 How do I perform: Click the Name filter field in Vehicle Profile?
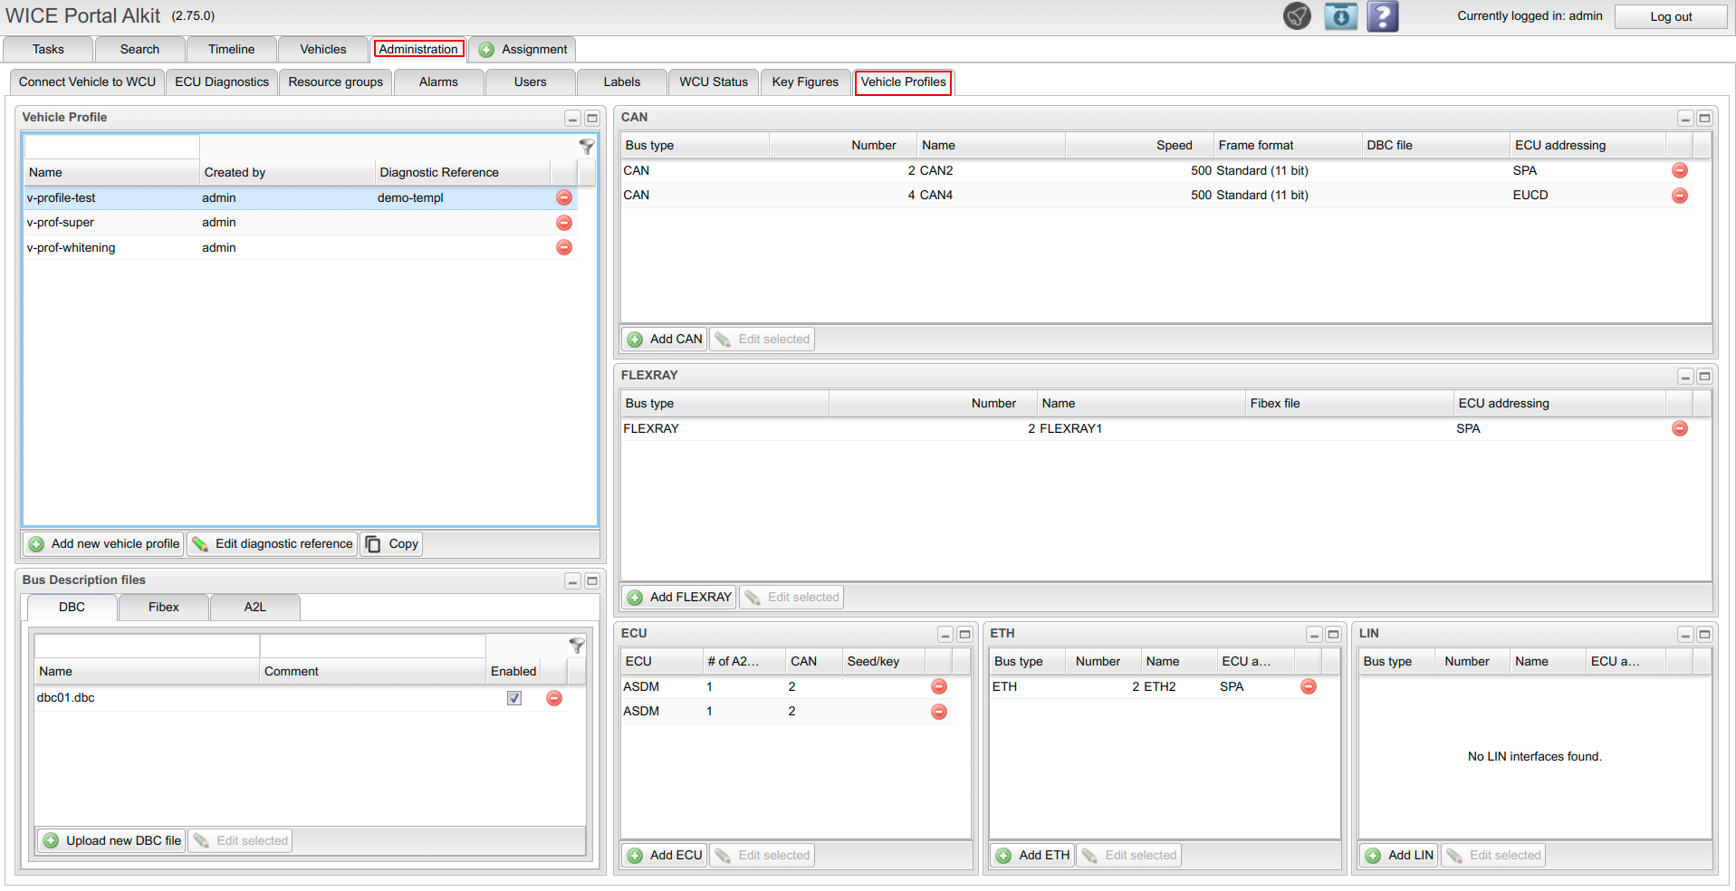point(111,147)
